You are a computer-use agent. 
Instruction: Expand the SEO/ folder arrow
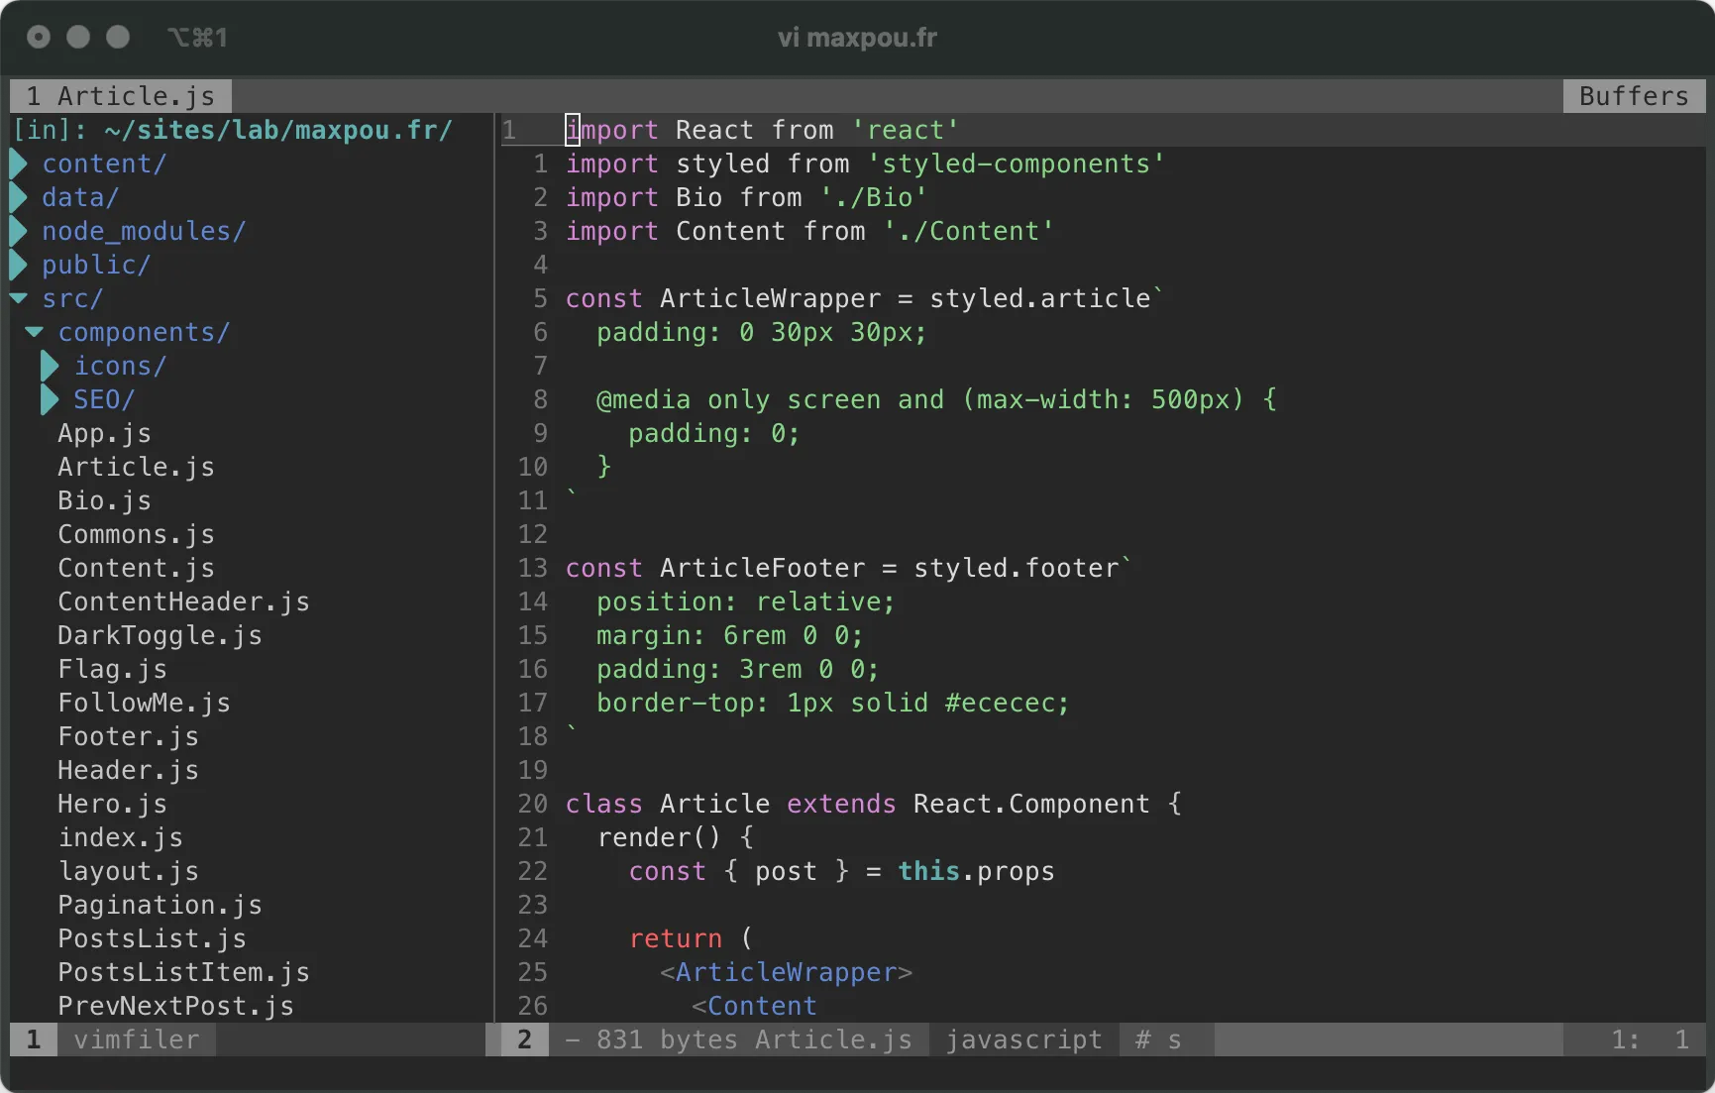(x=50, y=399)
